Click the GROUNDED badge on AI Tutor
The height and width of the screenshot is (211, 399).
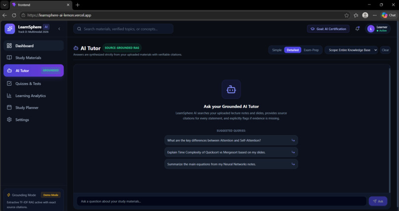50,70
